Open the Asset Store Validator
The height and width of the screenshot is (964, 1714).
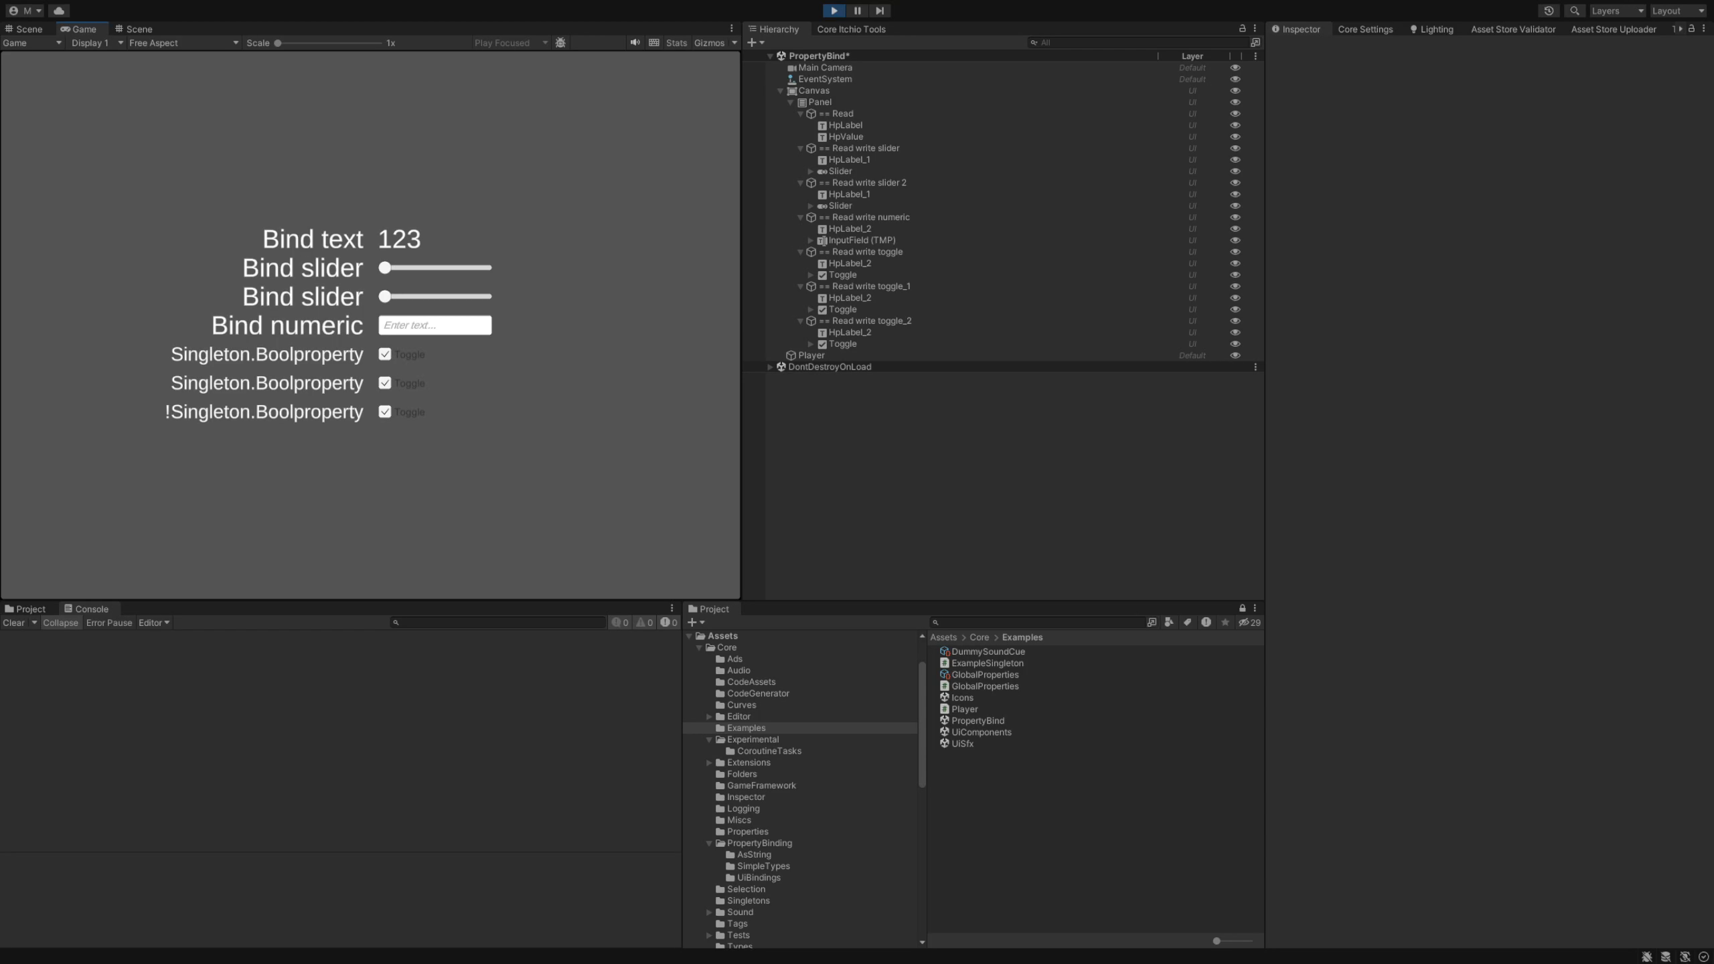point(1512,29)
